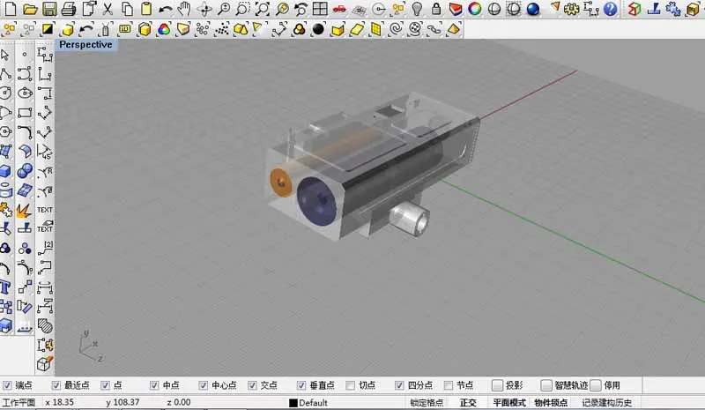Toggle 物件锁点 in the status bar
Viewport: 705px width, 410px height.
coord(551,403)
